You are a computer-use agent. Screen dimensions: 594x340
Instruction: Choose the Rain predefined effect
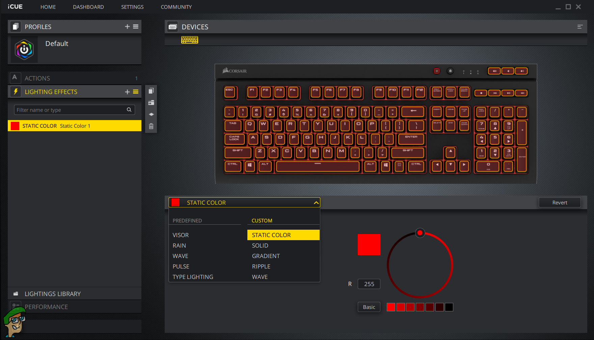pyautogui.click(x=179, y=246)
